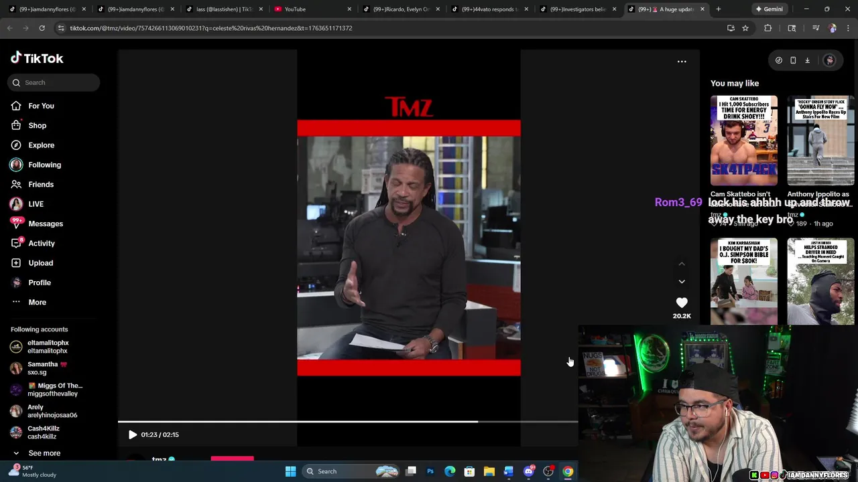Image resolution: width=858 pixels, height=482 pixels.
Task: Open Arely arelyhinojosaa06 account
Action: click(44, 411)
